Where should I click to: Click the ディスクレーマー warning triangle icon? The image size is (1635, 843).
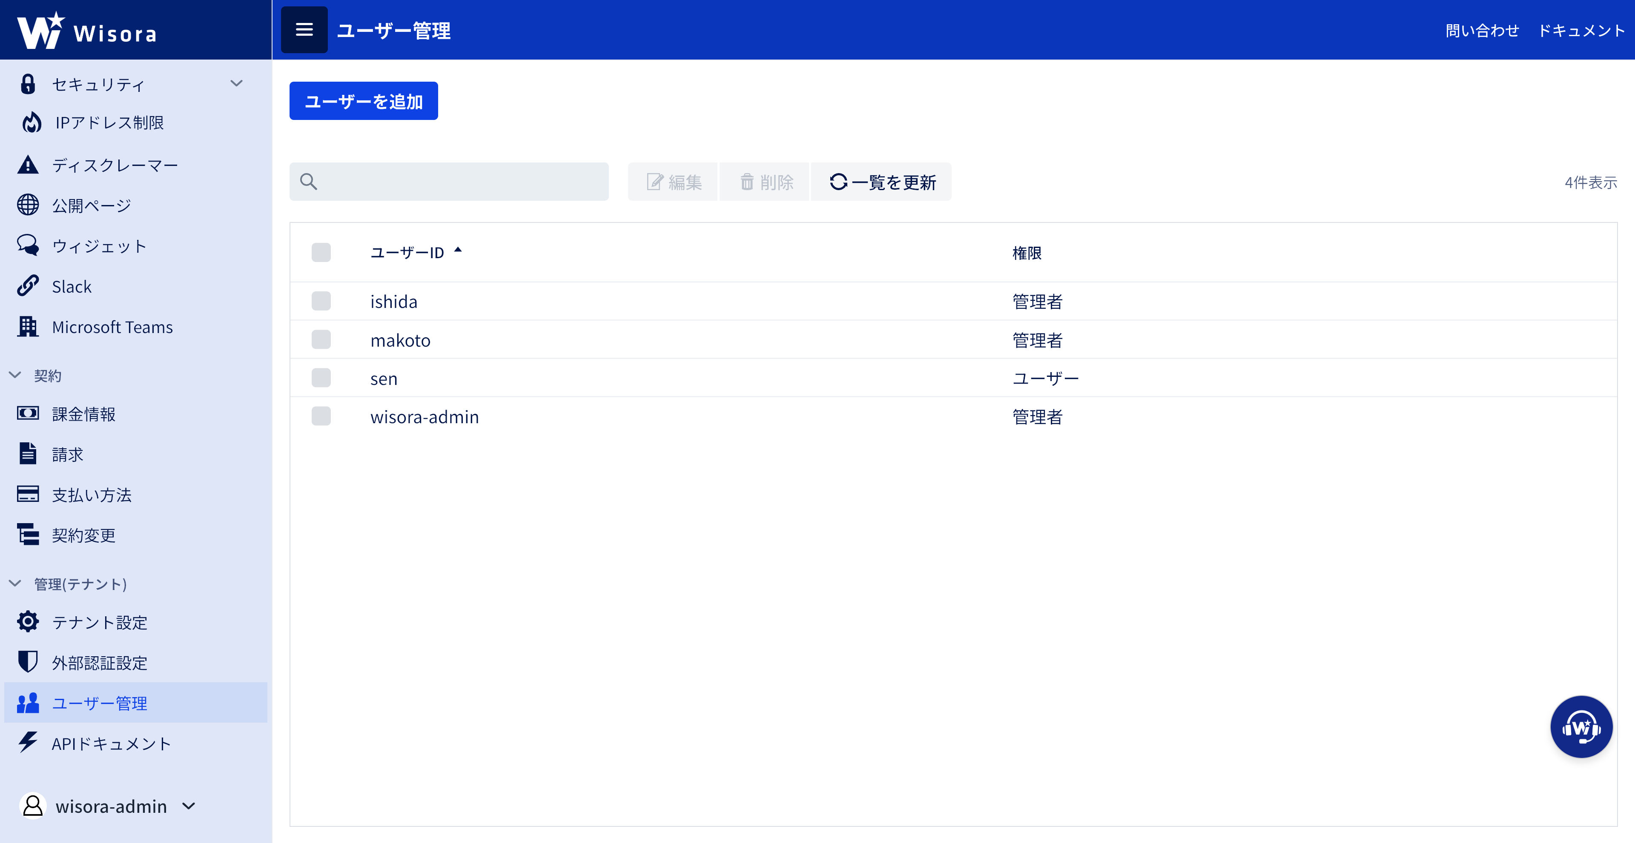click(x=28, y=165)
